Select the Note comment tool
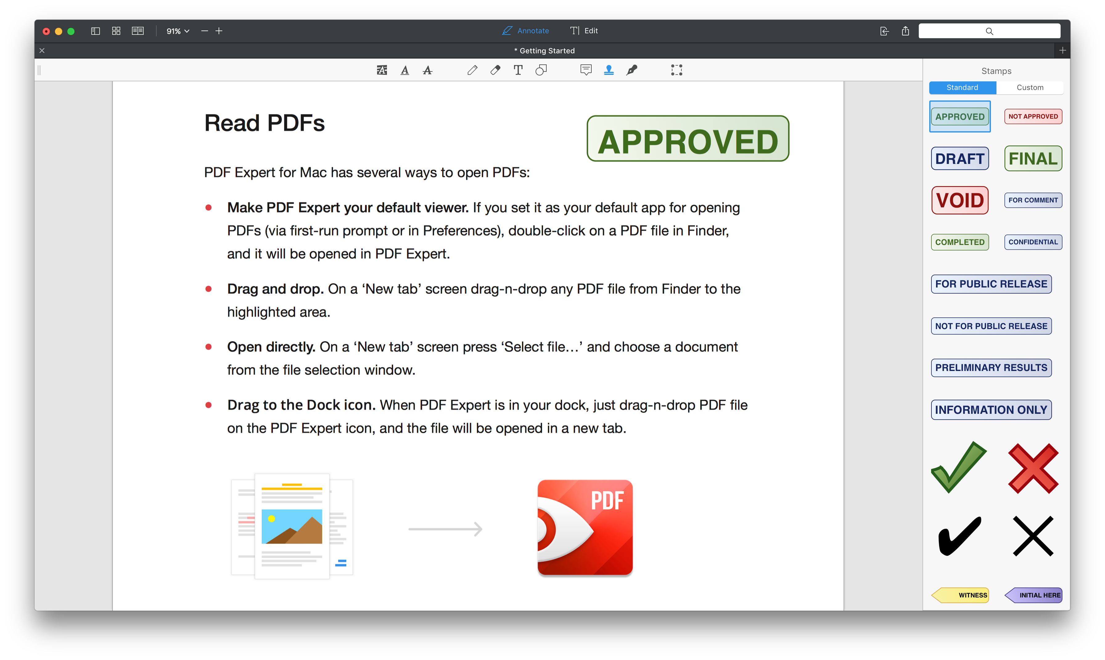The height and width of the screenshot is (660, 1105). tap(586, 70)
